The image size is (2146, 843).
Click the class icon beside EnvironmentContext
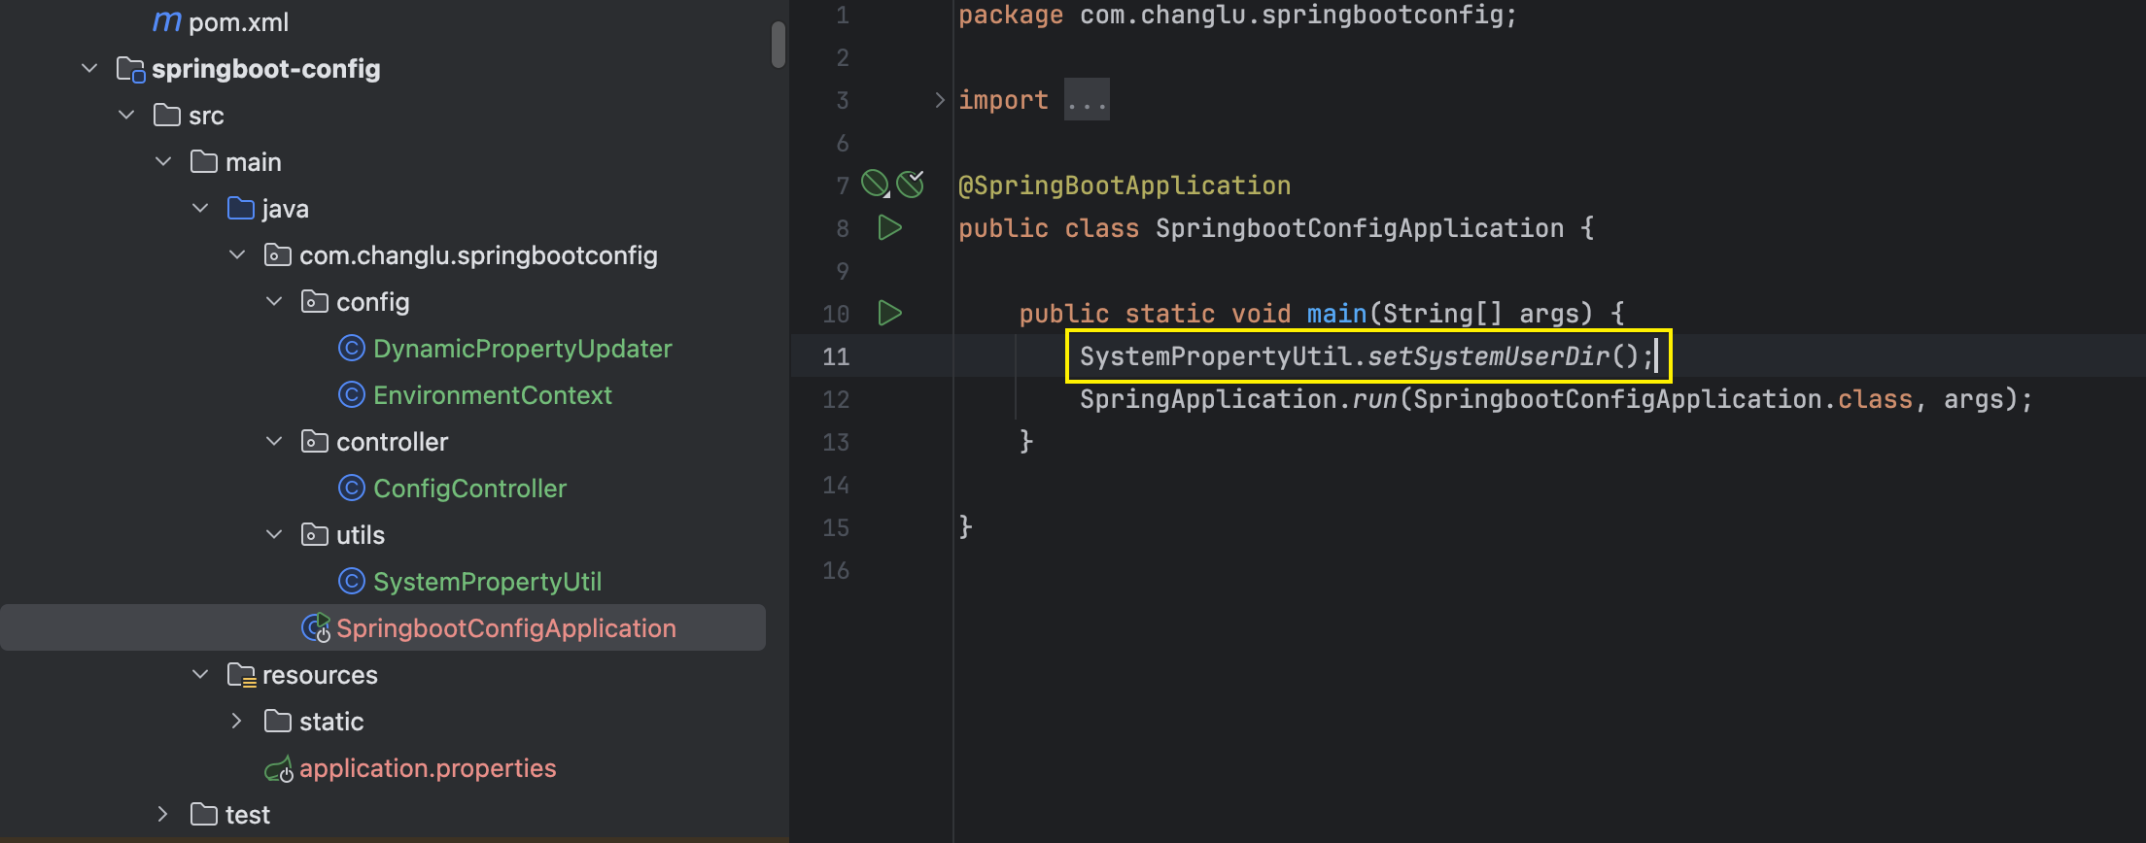pos(352,394)
